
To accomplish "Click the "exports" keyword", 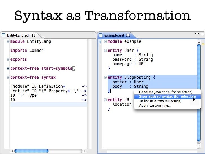I will tap(19, 60).
